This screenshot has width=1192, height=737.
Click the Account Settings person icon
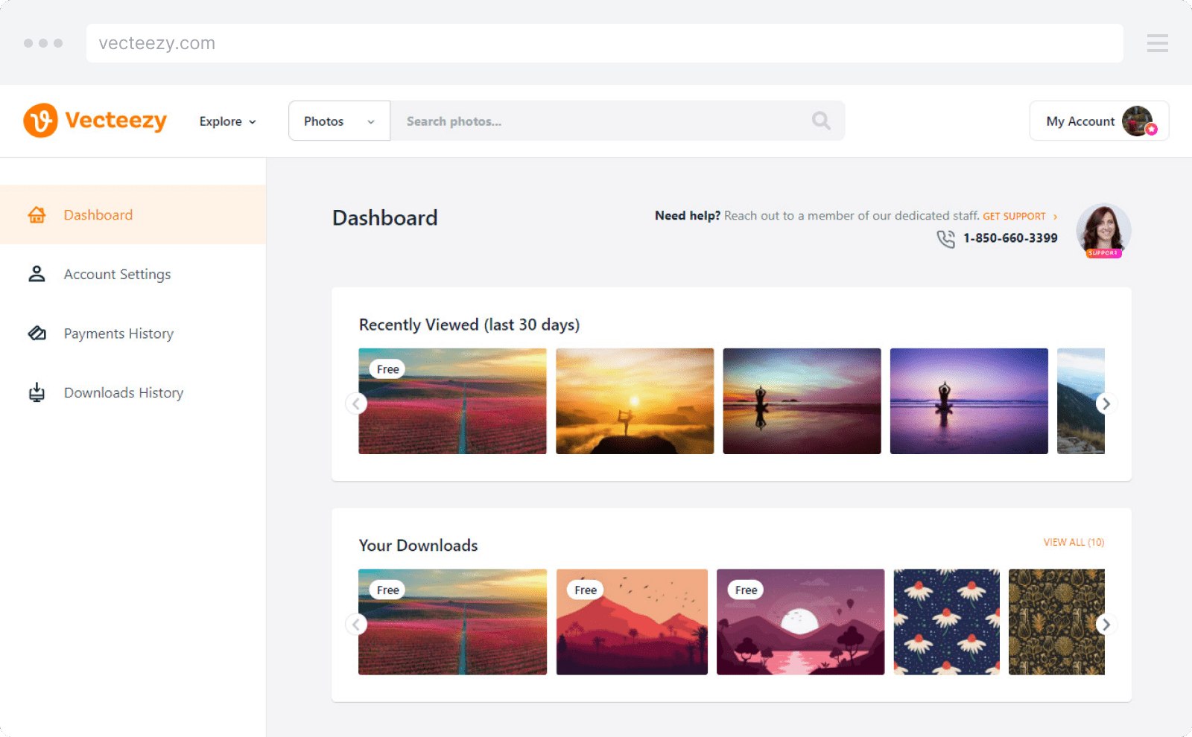(36, 274)
